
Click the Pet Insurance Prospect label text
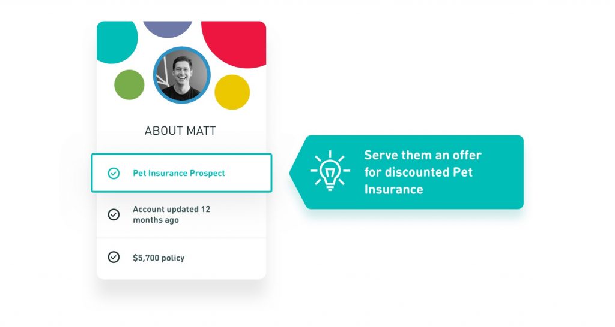179,173
